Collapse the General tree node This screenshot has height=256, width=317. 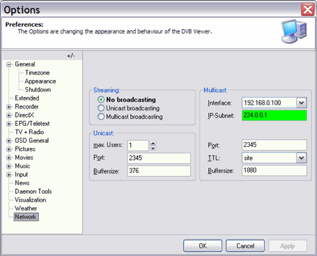tap(8, 64)
